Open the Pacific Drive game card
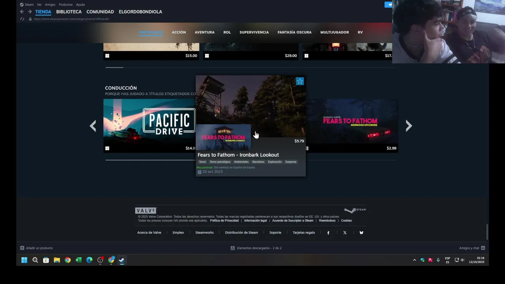 [x=150, y=125]
